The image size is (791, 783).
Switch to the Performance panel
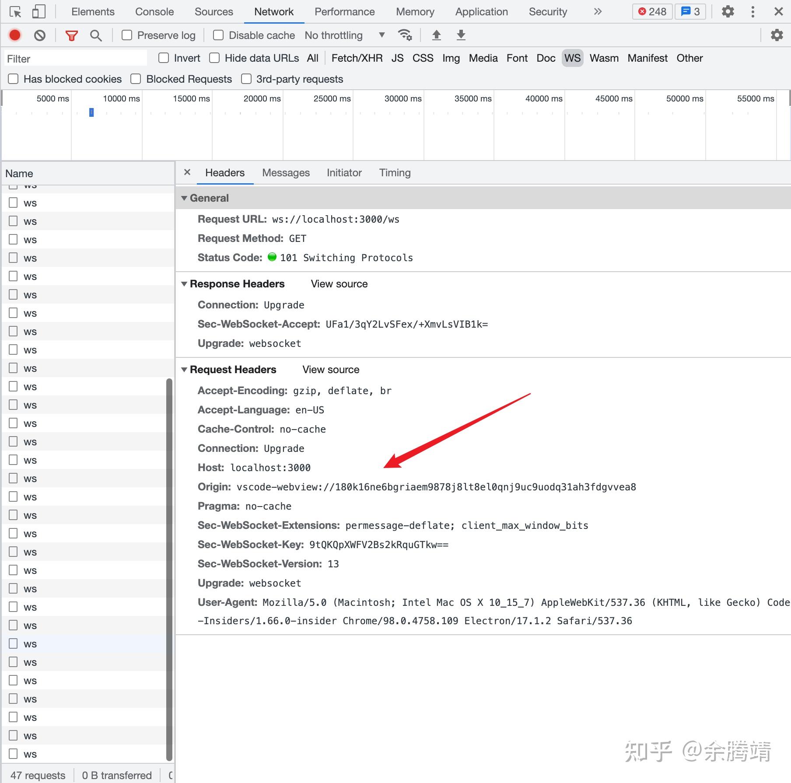tap(344, 11)
